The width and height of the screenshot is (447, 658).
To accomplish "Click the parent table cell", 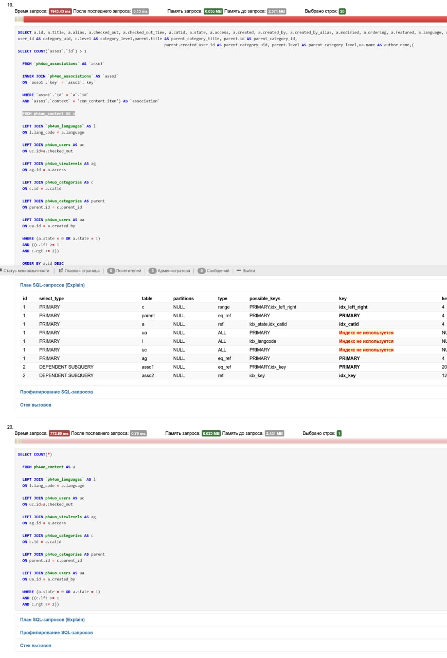I will coord(149,316).
